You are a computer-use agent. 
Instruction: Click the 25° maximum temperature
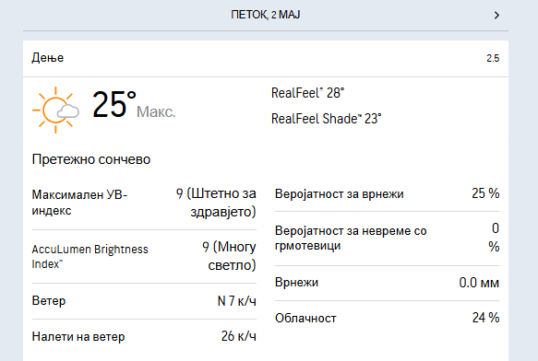114,104
